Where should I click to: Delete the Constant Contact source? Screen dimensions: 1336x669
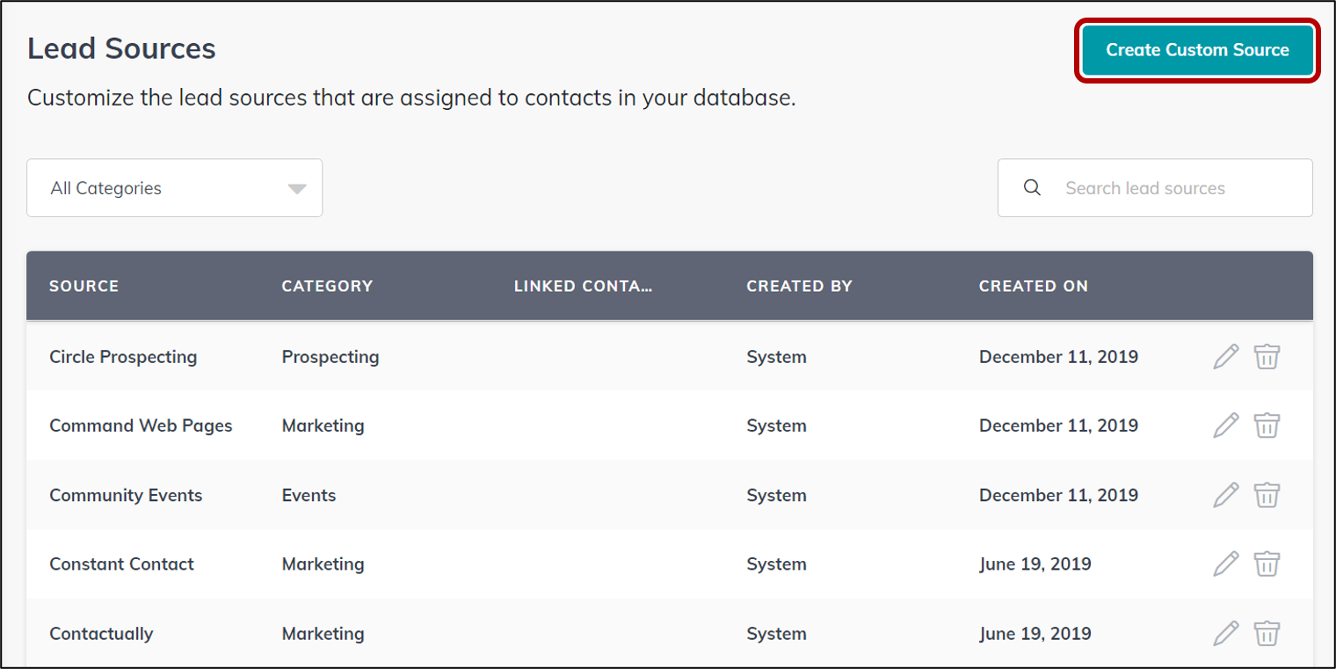pyautogui.click(x=1267, y=564)
